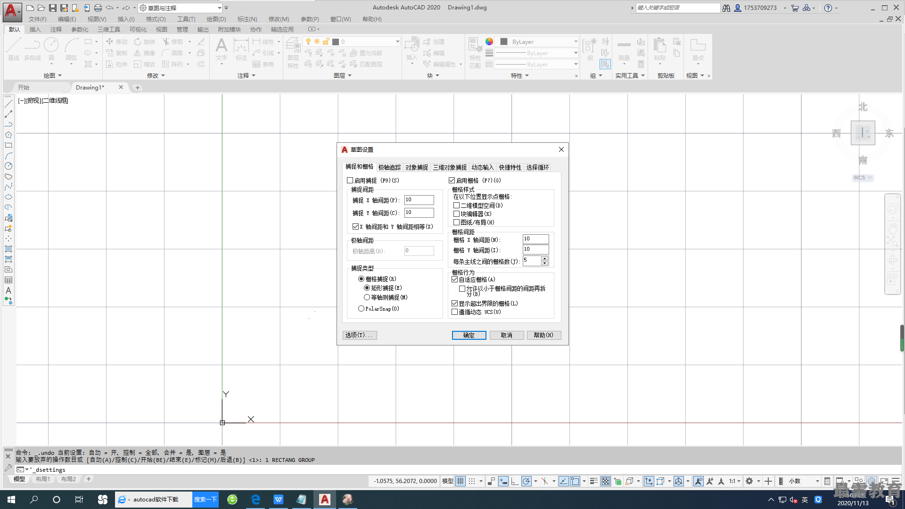Enable the 启用捕捉 (F9) checkbox

[x=350, y=181]
